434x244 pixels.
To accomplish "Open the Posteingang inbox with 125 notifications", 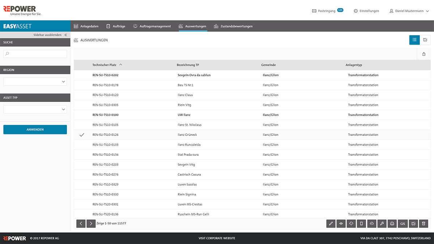I will tap(327, 11).
